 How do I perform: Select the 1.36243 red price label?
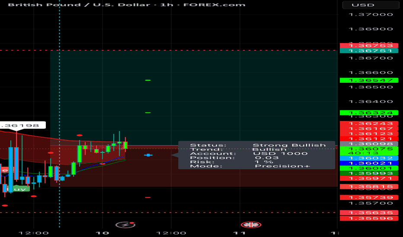(x=369, y=124)
